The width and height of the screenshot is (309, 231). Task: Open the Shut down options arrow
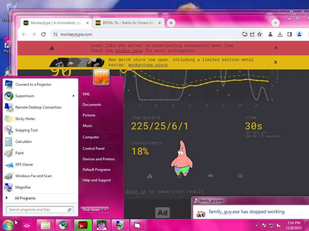coord(105,210)
